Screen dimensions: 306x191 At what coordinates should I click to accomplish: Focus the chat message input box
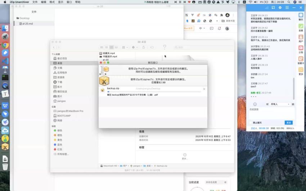point(272,113)
